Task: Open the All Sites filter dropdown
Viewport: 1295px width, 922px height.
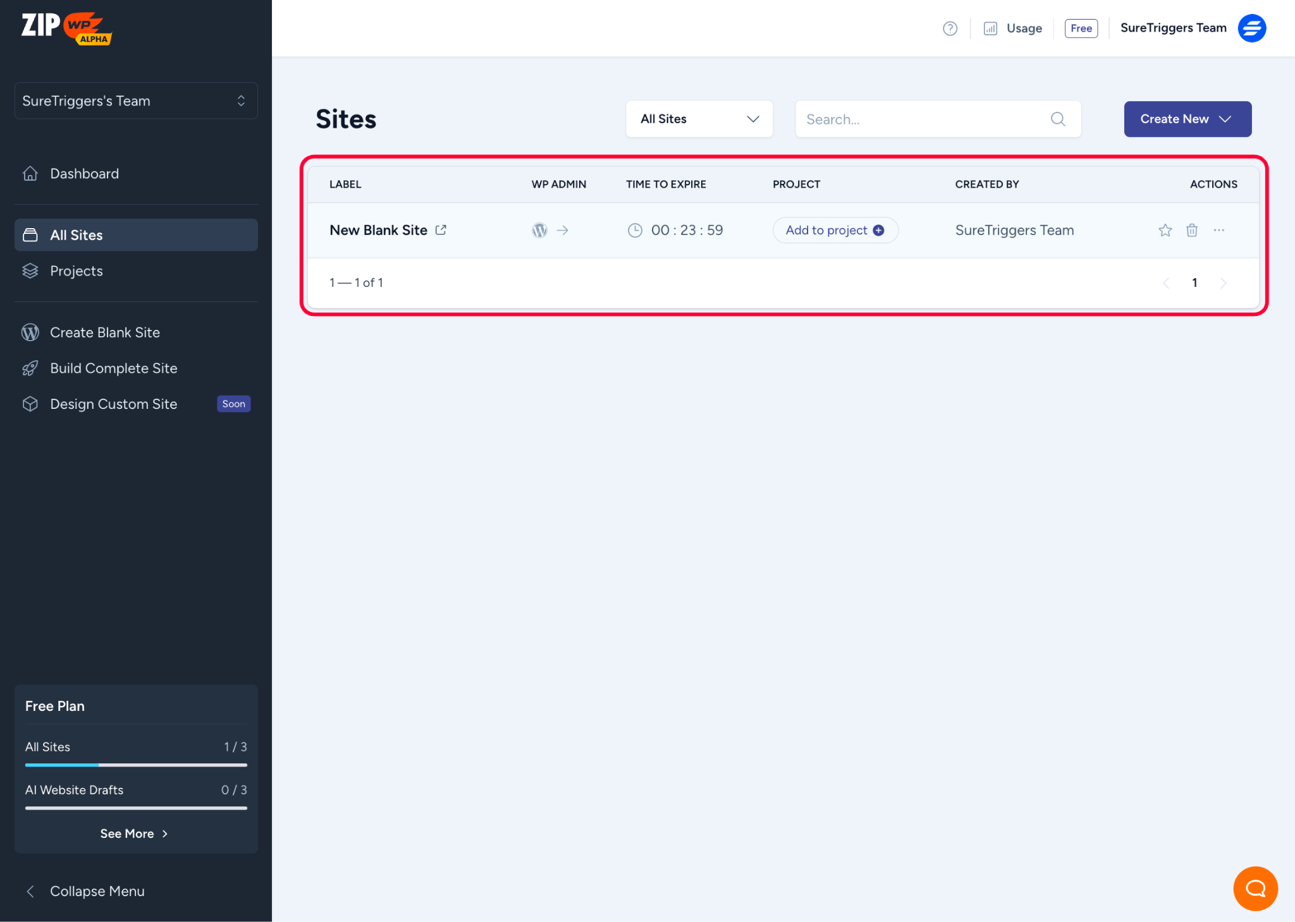Action: 699,119
